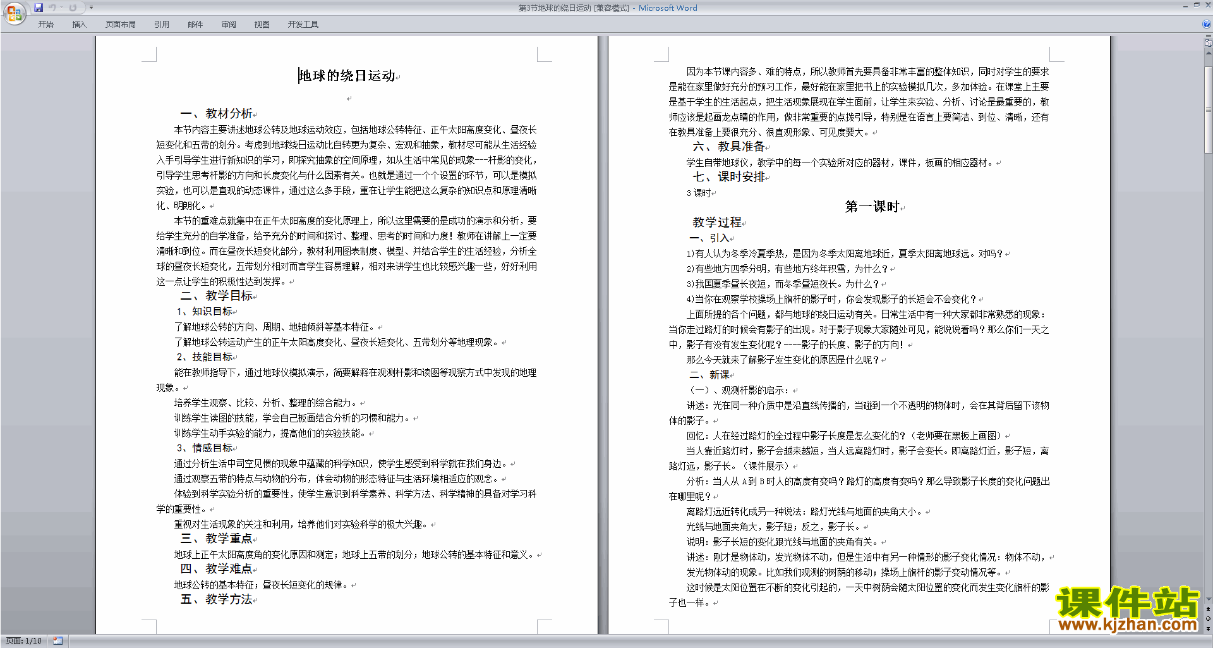Open the Select Browse Object round button
Screen dimensions: 1213x648
point(1209,619)
